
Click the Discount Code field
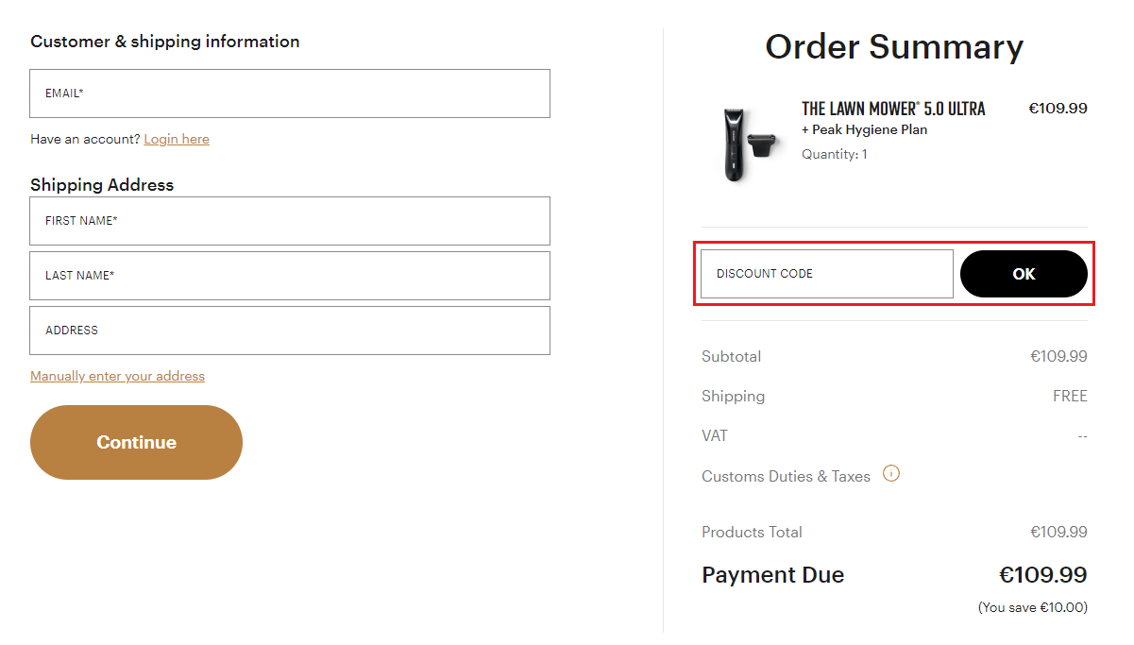pyautogui.click(x=826, y=274)
